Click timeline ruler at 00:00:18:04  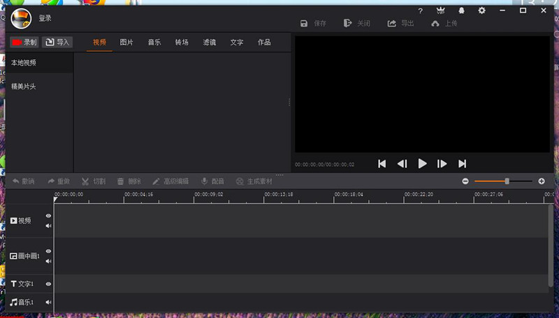[349, 195]
